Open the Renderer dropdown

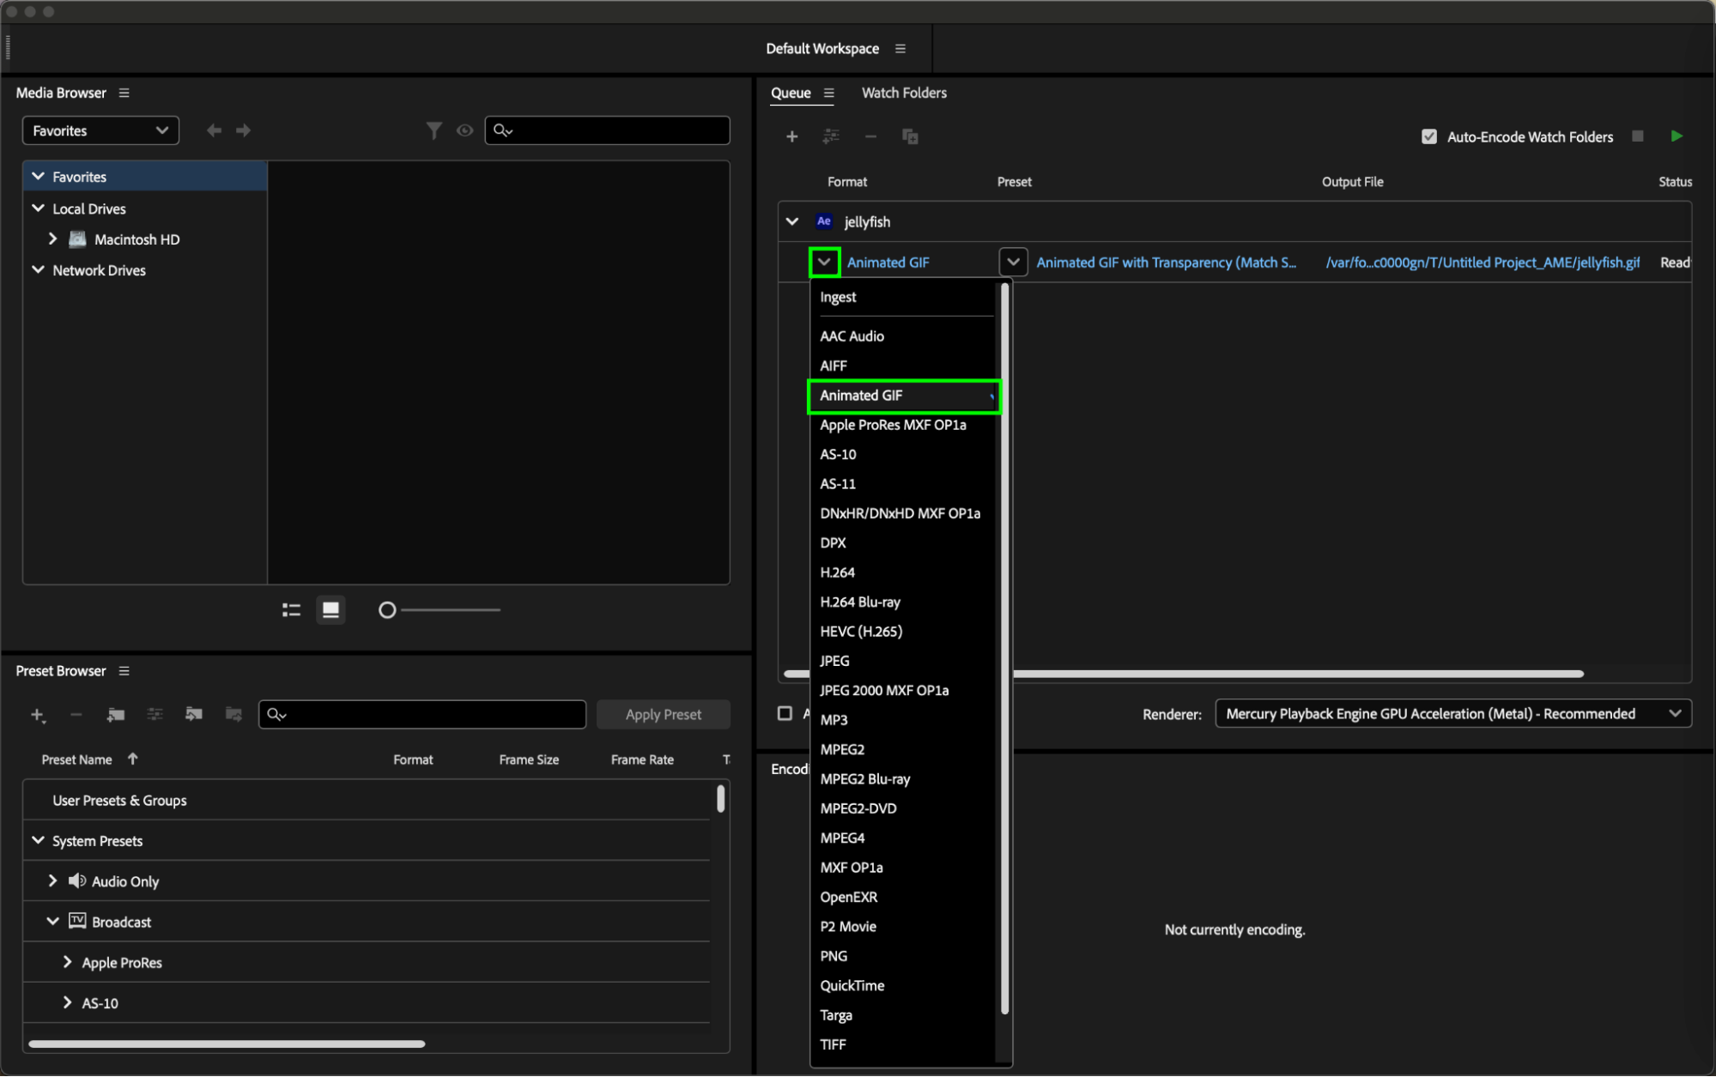tap(1452, 713)
